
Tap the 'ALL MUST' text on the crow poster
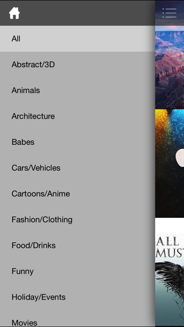[x=170, y=247]
